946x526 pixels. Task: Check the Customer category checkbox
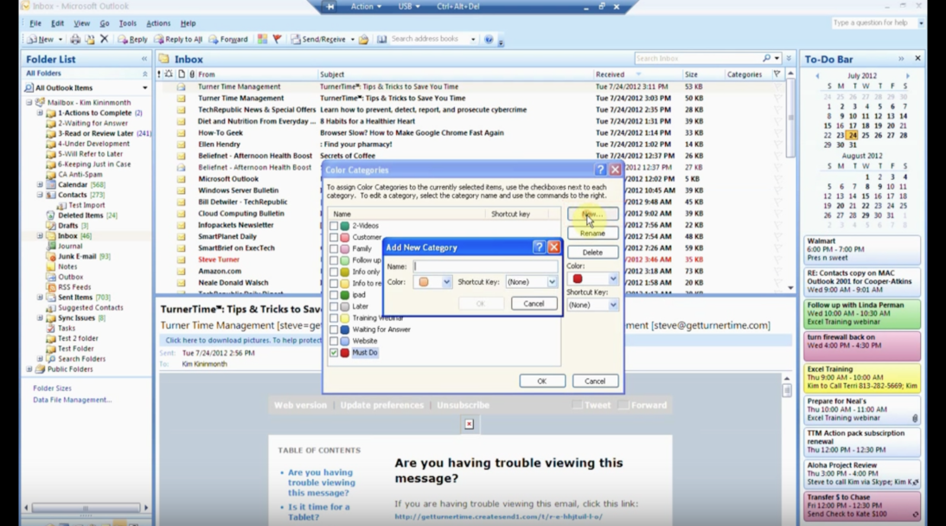(x=334, y=237)
